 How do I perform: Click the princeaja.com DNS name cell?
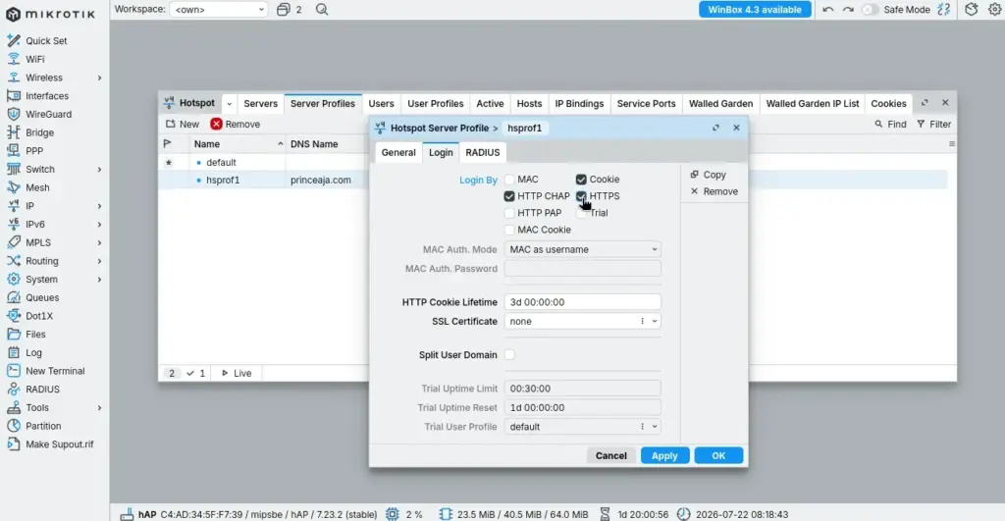click(x=321, y=181)
